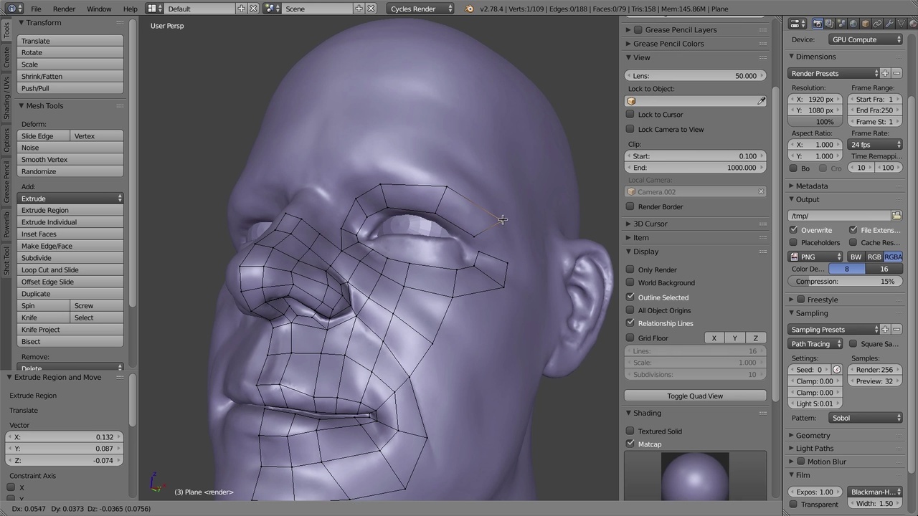Enable the Lock Camera to View checkbox
918x516 pixels.
pyautogui.click(x=630, y=129)
